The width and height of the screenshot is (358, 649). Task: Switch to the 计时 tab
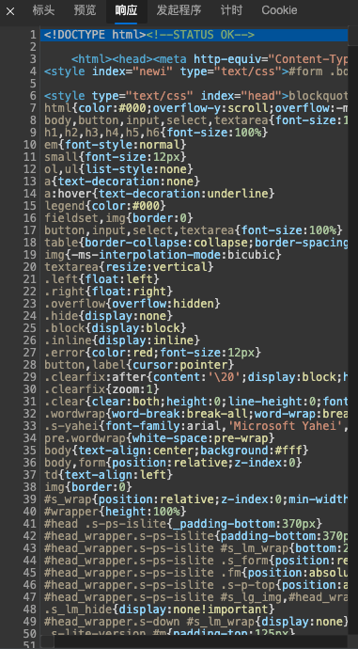(231, 10)
